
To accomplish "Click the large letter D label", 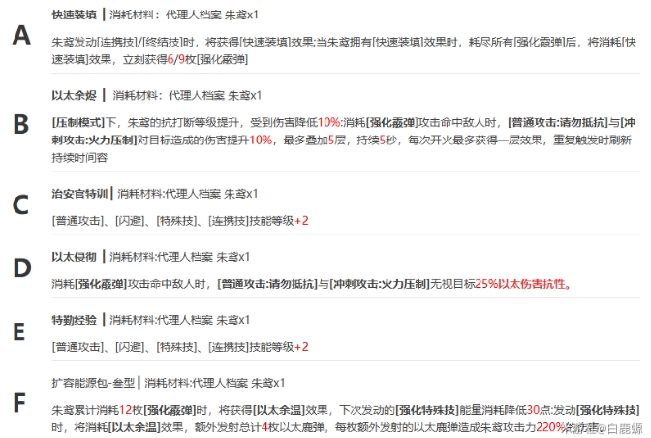I will click(21, 268).
